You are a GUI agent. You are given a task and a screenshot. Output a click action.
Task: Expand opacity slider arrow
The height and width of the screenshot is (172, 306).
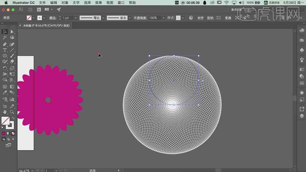click(x=164, y=18)
